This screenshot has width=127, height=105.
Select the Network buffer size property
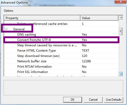coord(32,61)
